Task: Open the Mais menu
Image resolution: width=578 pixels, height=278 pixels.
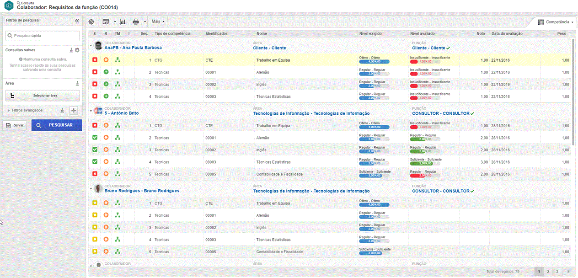Action: click(158, 21)
